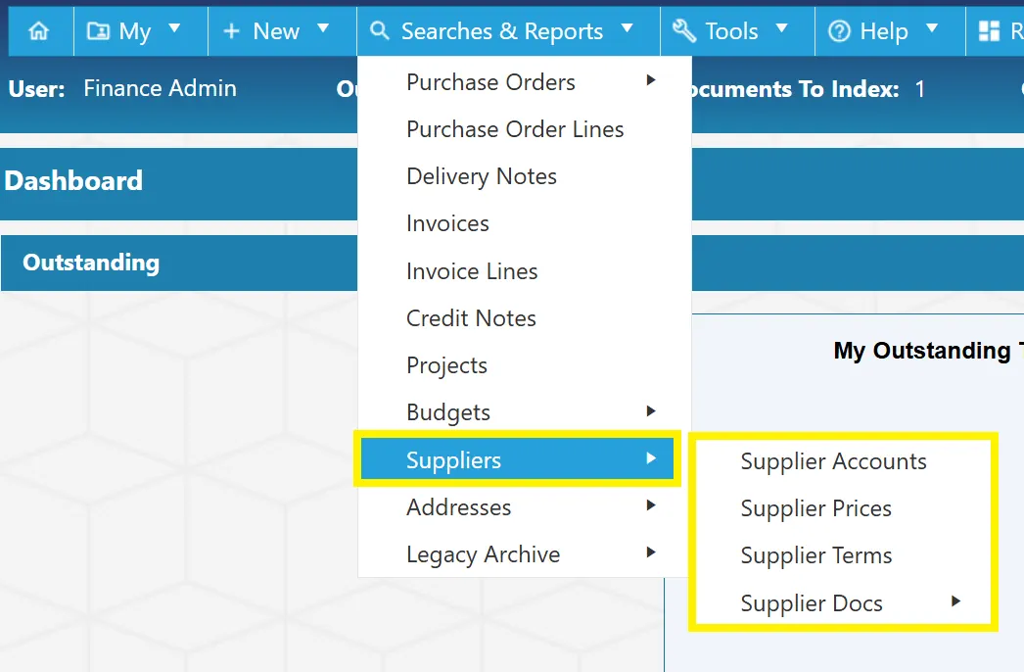Select Credit Notes from menu

click(x=525, y=318)
